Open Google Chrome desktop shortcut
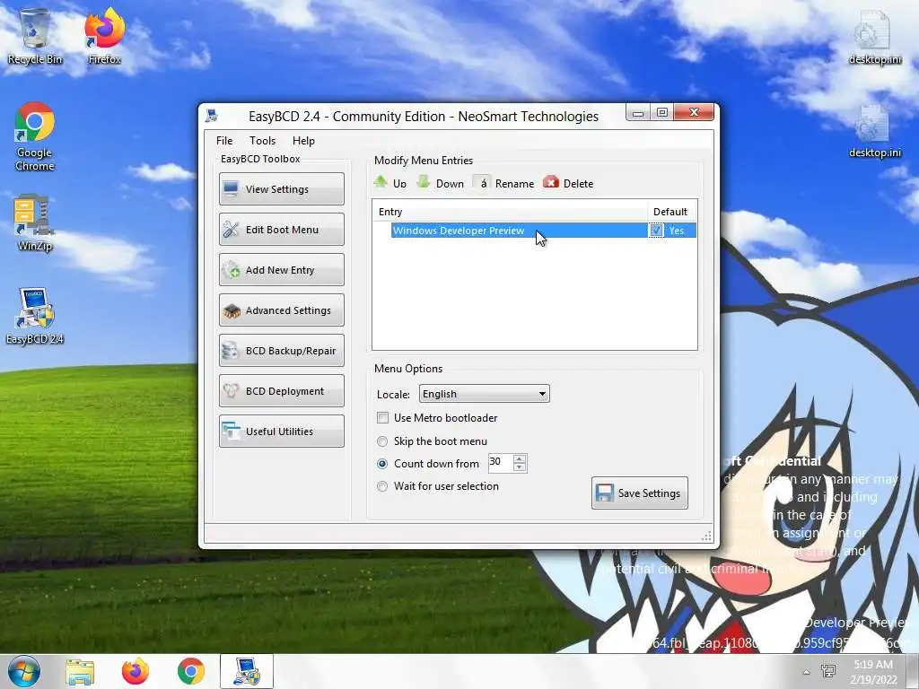The height and width of the screenshot is (689, 919). pyautogui.click(x=35, y=137)
